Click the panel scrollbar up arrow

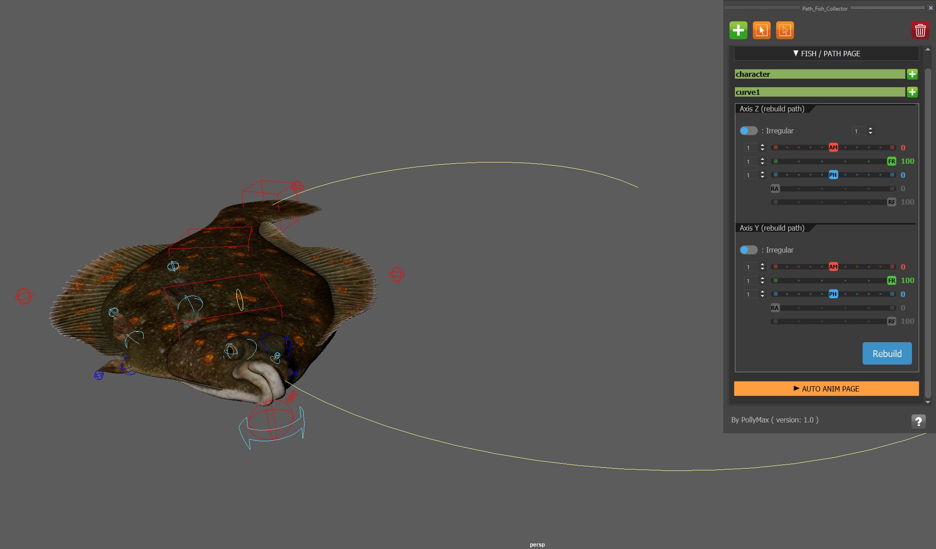928,49
